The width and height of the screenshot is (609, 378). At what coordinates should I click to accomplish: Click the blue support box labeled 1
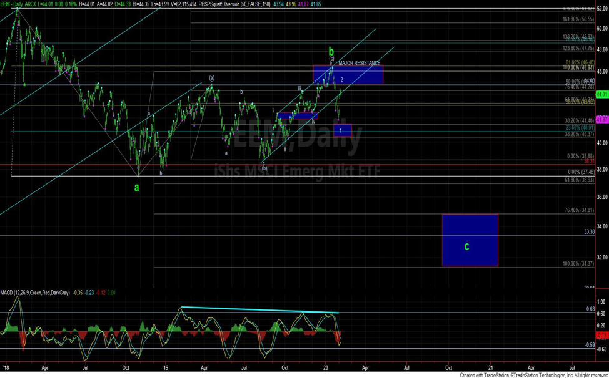coord(341,129)
